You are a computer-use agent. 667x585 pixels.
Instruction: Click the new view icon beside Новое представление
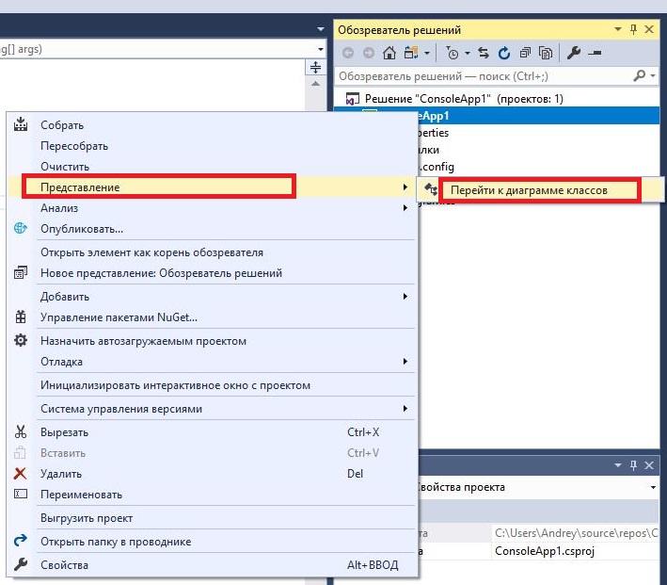(x=21, y=272)
